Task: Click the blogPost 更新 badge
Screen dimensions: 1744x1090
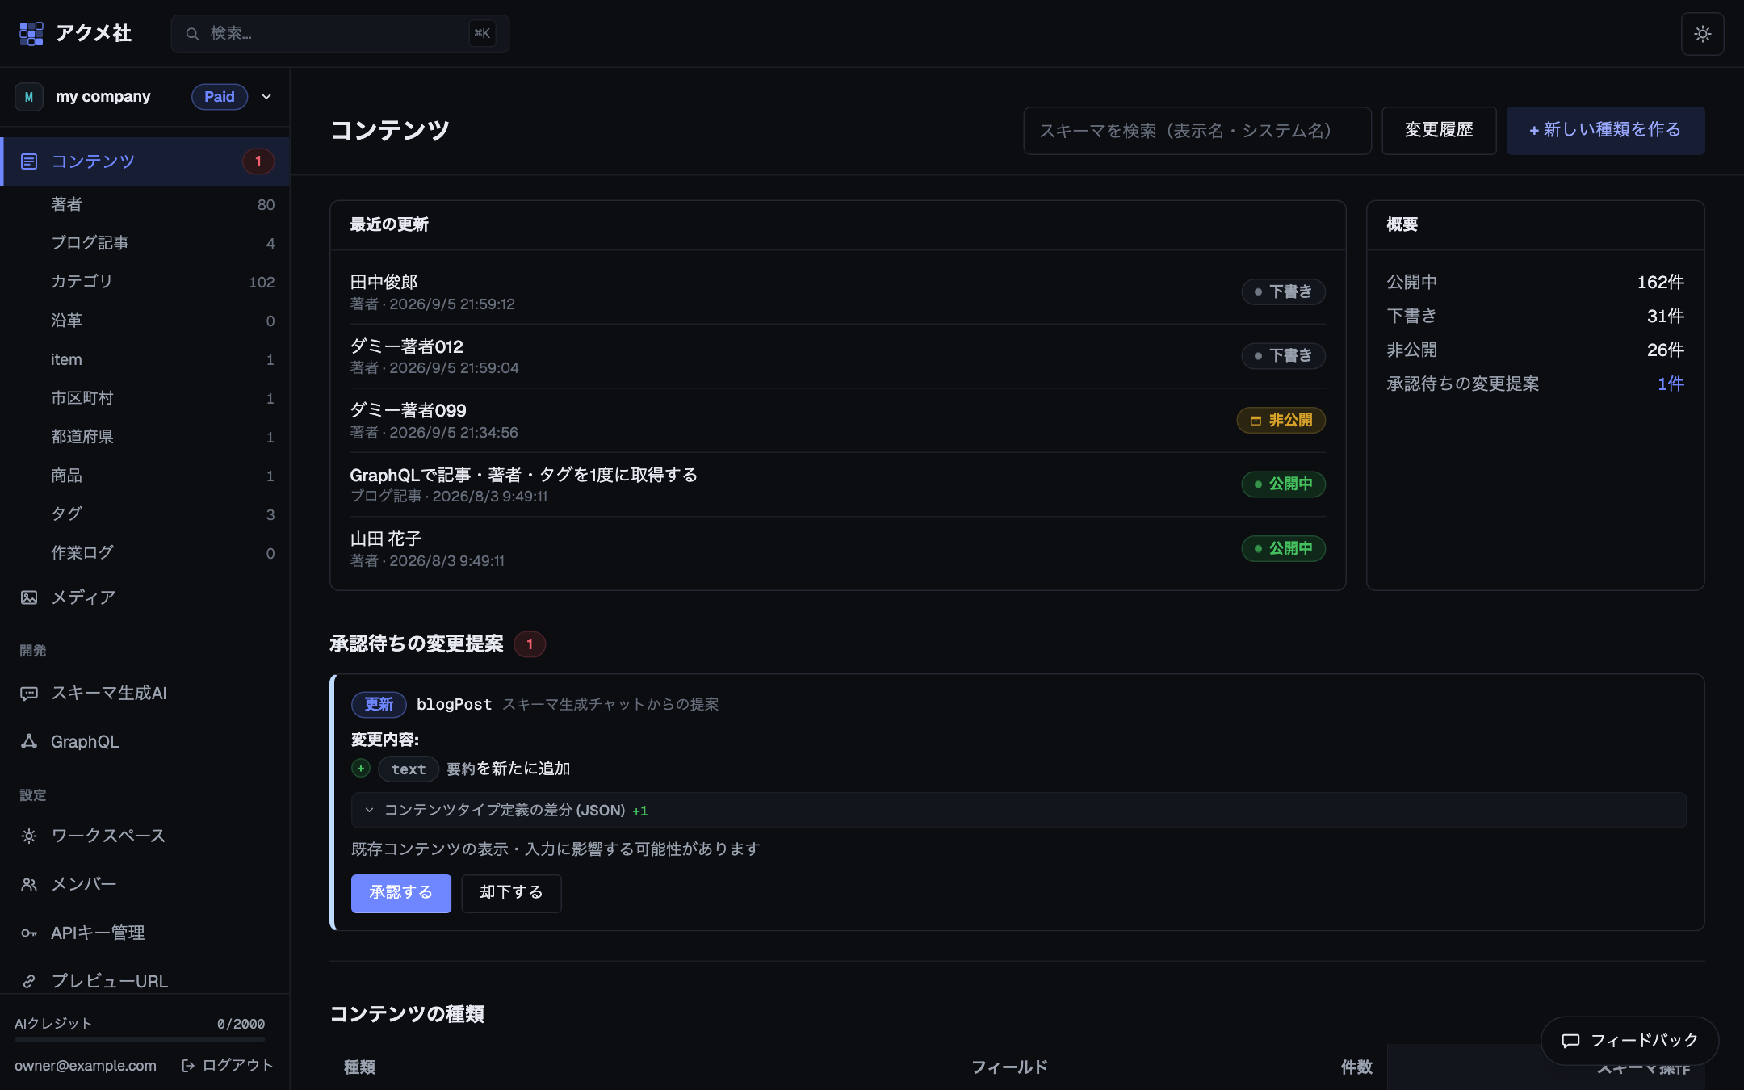Action: (x=379, y=704)
